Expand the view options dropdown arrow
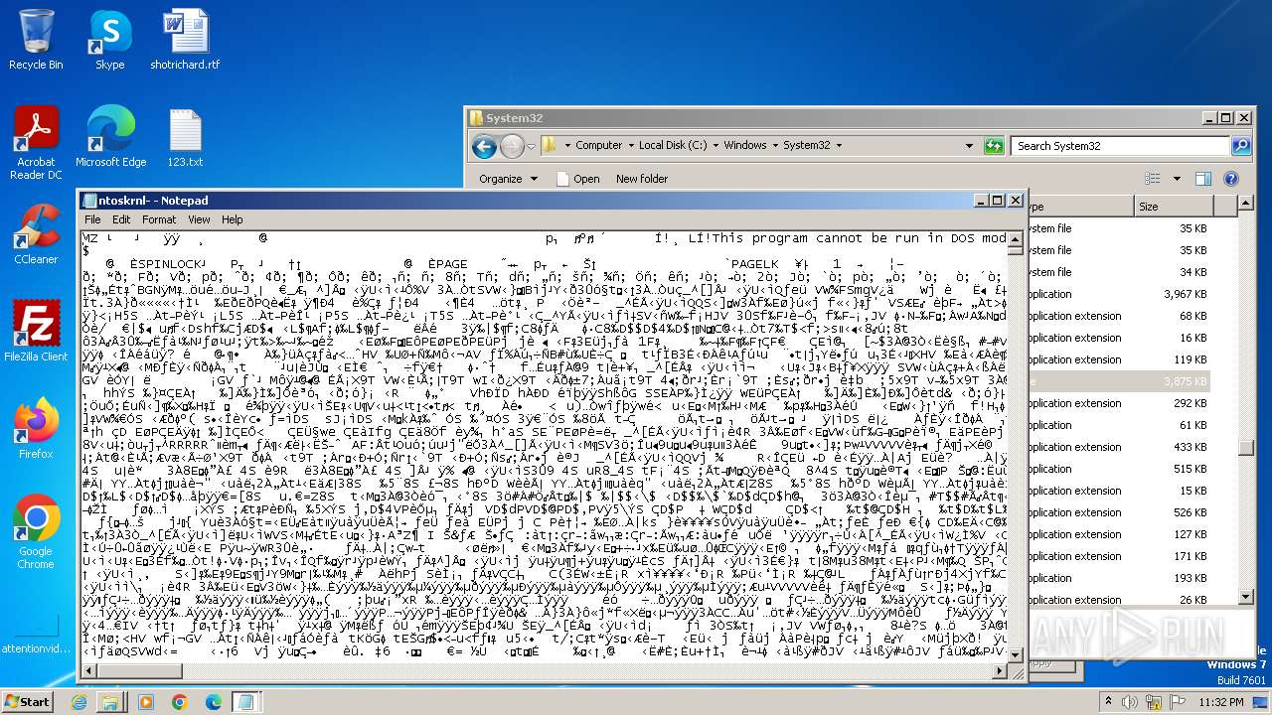Viewport: 1272px width, 715px height. 1177,179
